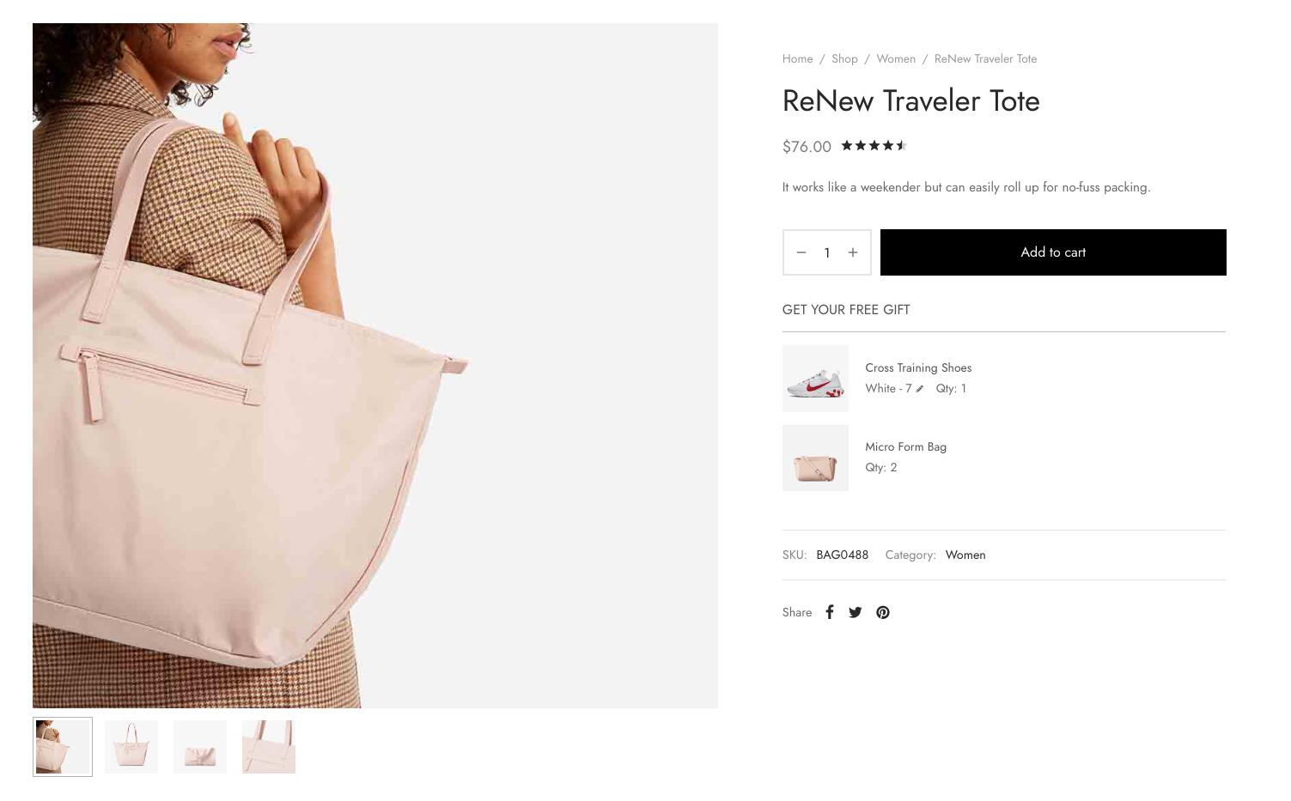Increase quantity with plus icon
The width and height of the screenshot is (1291, 801).
coord(853,252)
